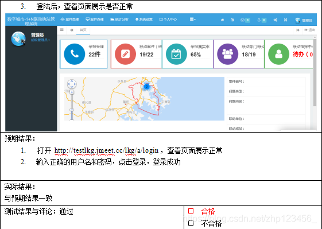Click the home icon in top bar
322x229 pixels.
point(222,20)
